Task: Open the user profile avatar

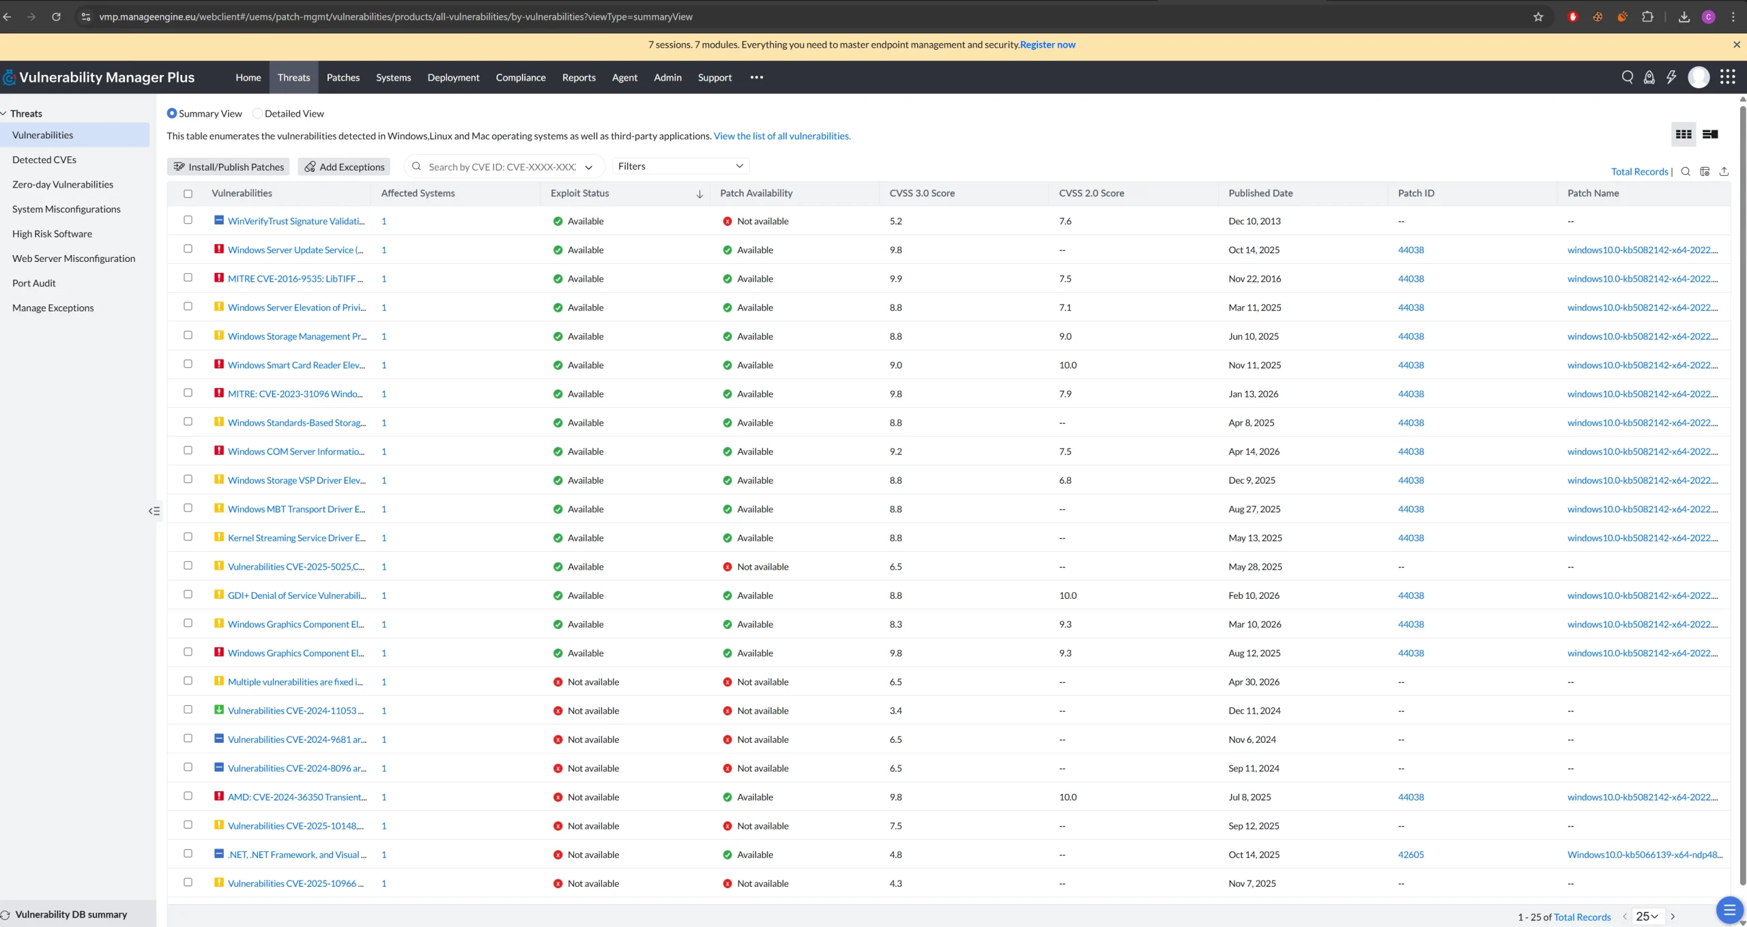Action: 1699,77
